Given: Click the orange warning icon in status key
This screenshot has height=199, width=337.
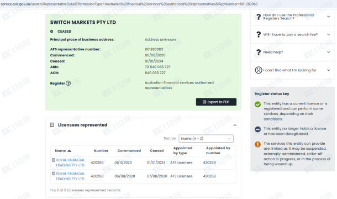Looking at the screenshot, I should [257, 144].
